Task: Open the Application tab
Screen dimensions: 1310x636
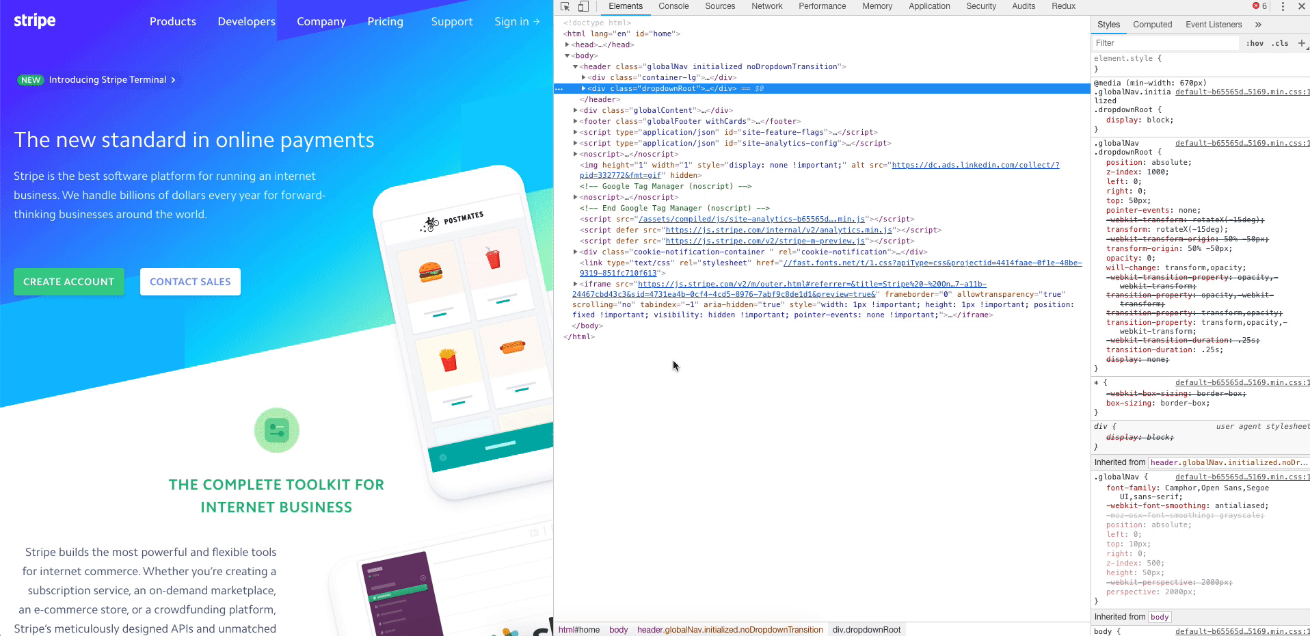Action: (x=929, y=6)
